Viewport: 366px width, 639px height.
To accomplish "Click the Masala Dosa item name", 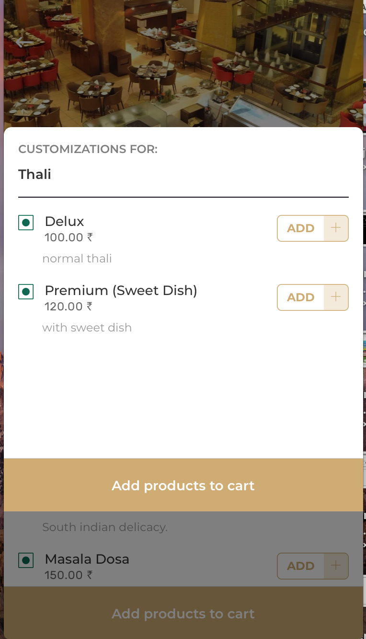I will pyautogui.click(x=87, y=559).
